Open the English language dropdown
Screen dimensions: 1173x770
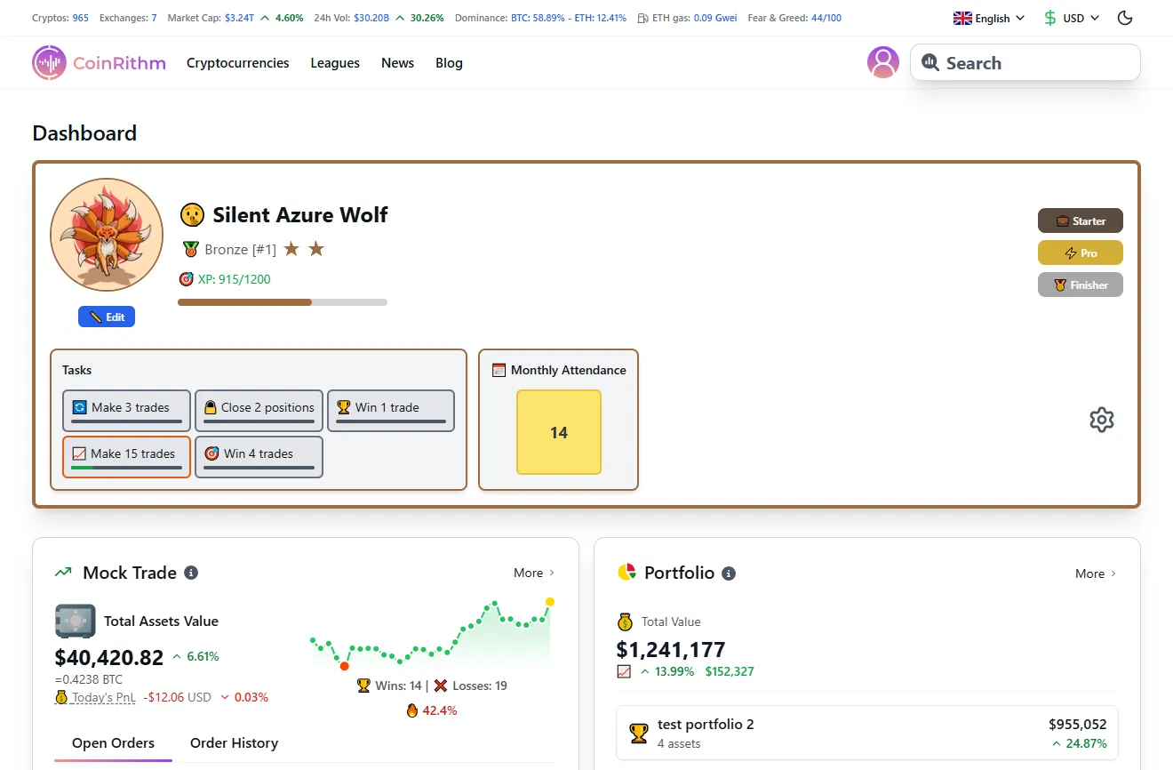pyautogui.click(x=987, y=17)
